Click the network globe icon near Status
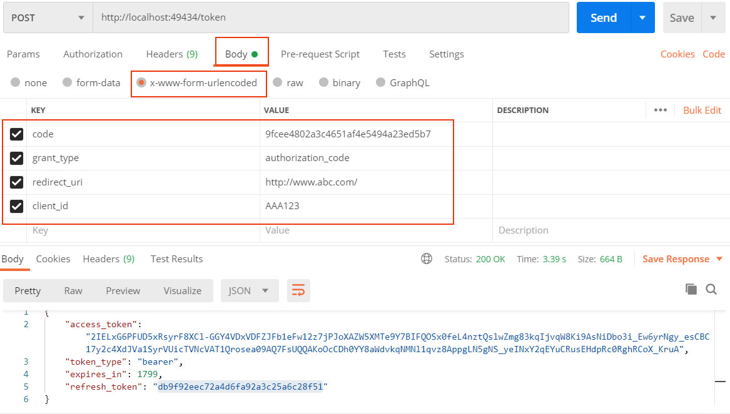Viewport: 730px width, 414px height. (x=427, y=259)
